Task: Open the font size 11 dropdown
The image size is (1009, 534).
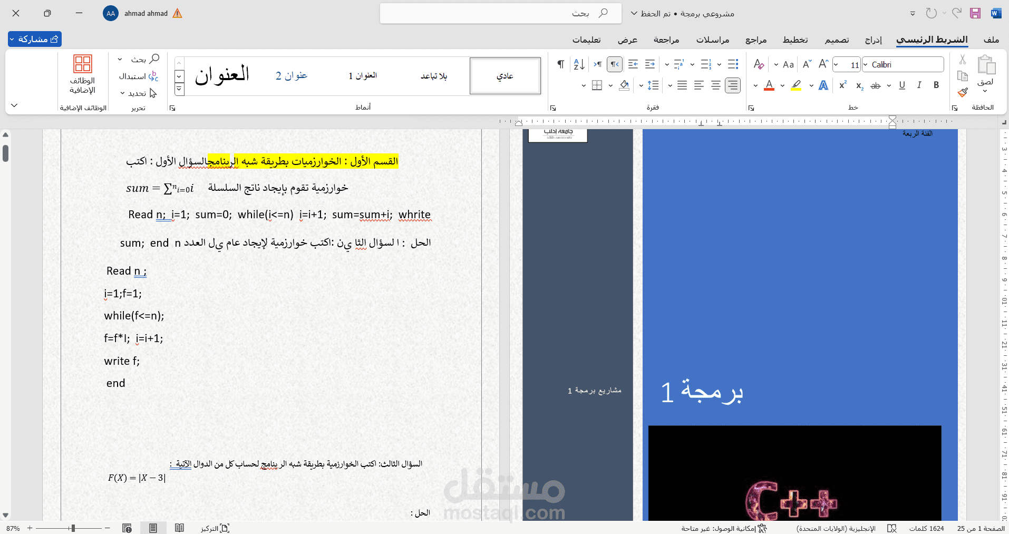Action: point(836,64)
